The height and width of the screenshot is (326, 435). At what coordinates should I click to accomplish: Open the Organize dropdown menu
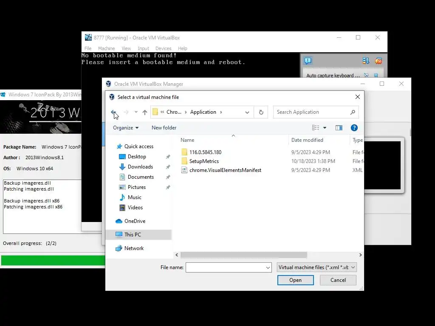(x=126, y=127)
